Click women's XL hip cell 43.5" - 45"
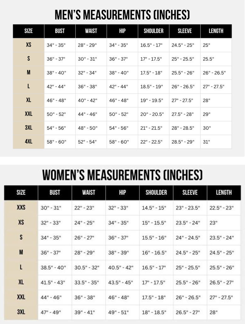The height and width of the screenshot is (324, 245). 121,283
